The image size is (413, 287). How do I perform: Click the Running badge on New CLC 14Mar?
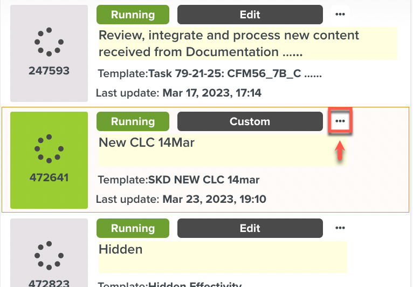pos(133,121)
